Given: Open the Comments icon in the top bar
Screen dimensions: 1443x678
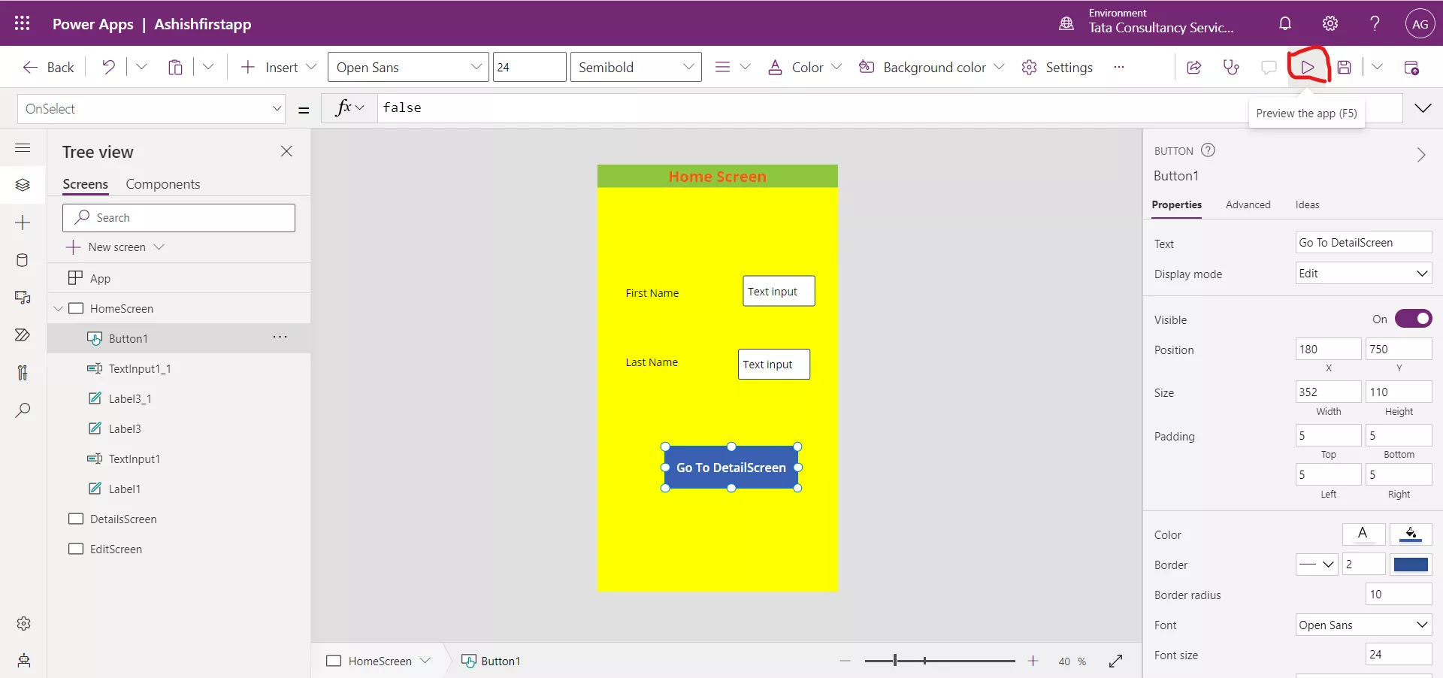Looking at the screenshot, I should (1269, 67).
